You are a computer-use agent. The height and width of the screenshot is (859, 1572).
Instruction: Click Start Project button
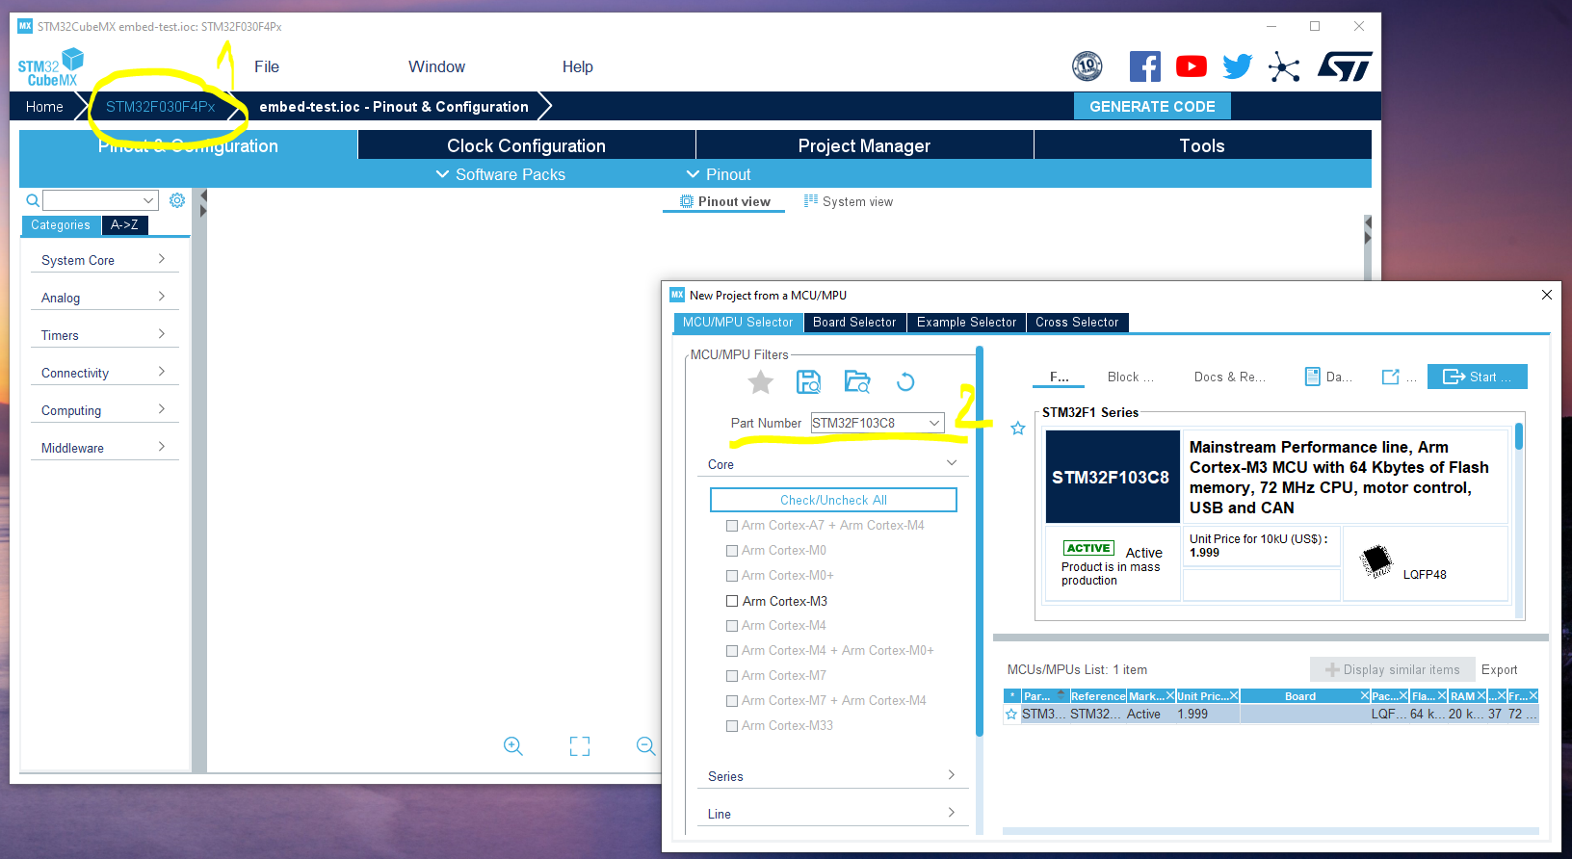[x=1478, y=377]
